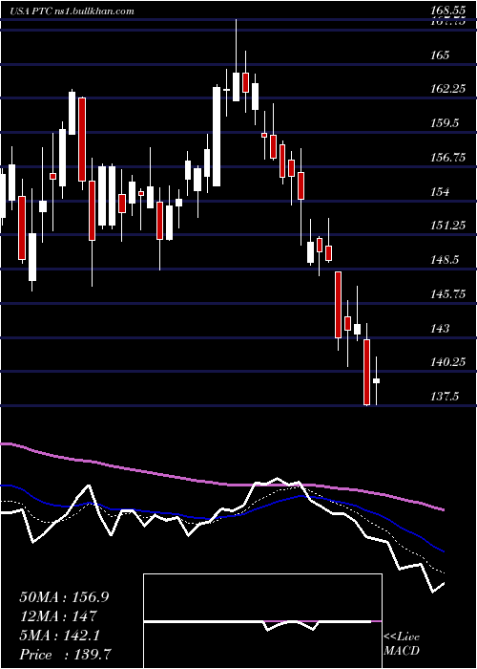
Task: Click the 145.75 price axis label
Action: pos(447,294)
